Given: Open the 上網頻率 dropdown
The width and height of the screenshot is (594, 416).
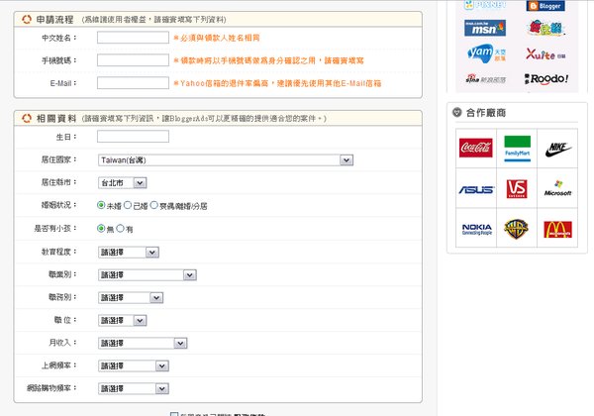Looking at the screenshot, I should point(134,366).
